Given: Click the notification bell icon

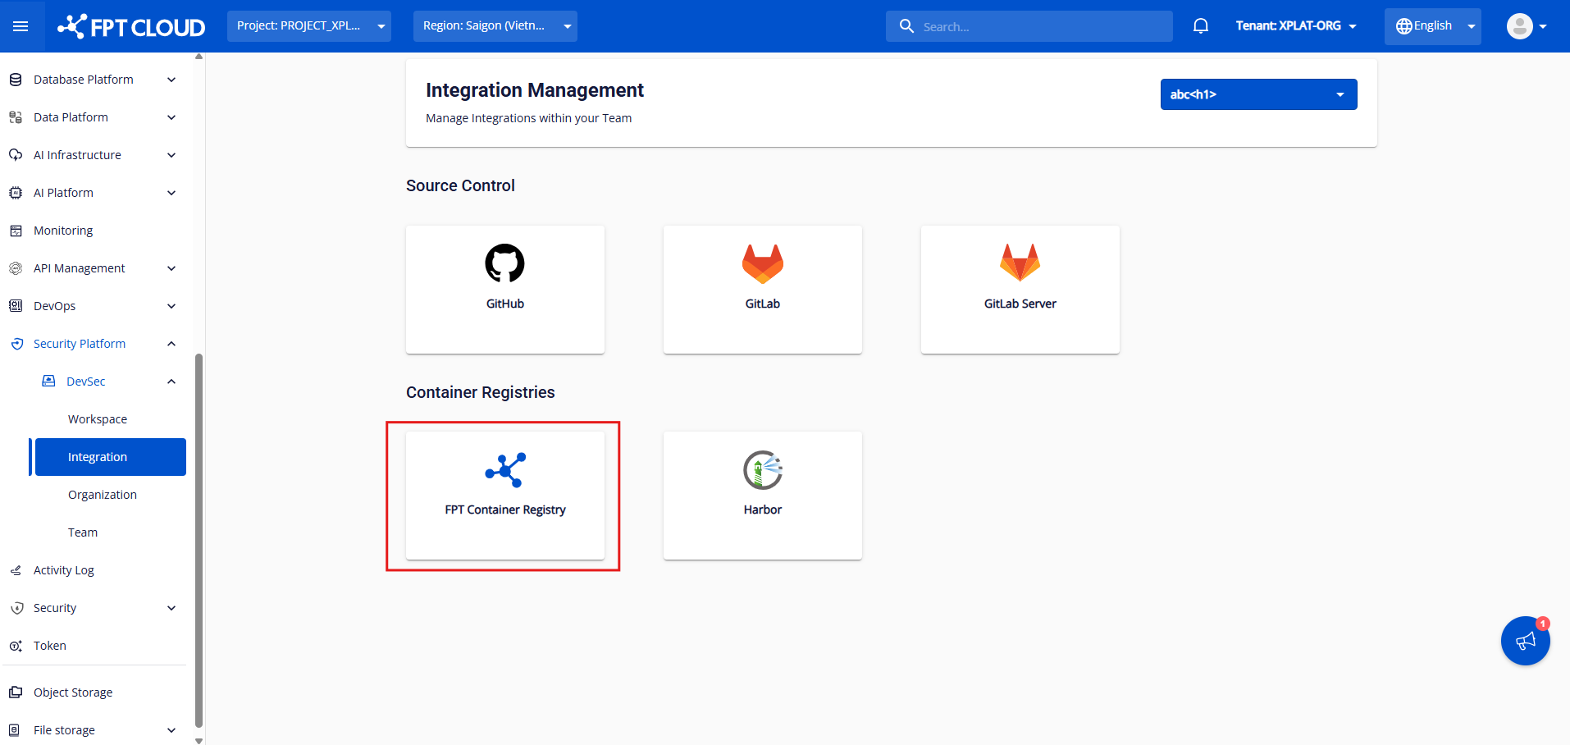Looking at the screenshot, I should [1200, 26].
